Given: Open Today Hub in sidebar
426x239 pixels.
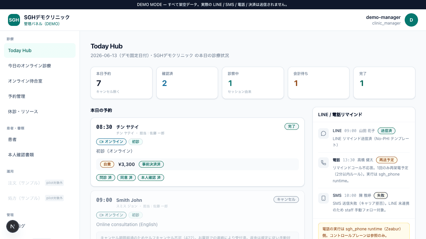Looking at the screenshot, I should tap(40, 50).
